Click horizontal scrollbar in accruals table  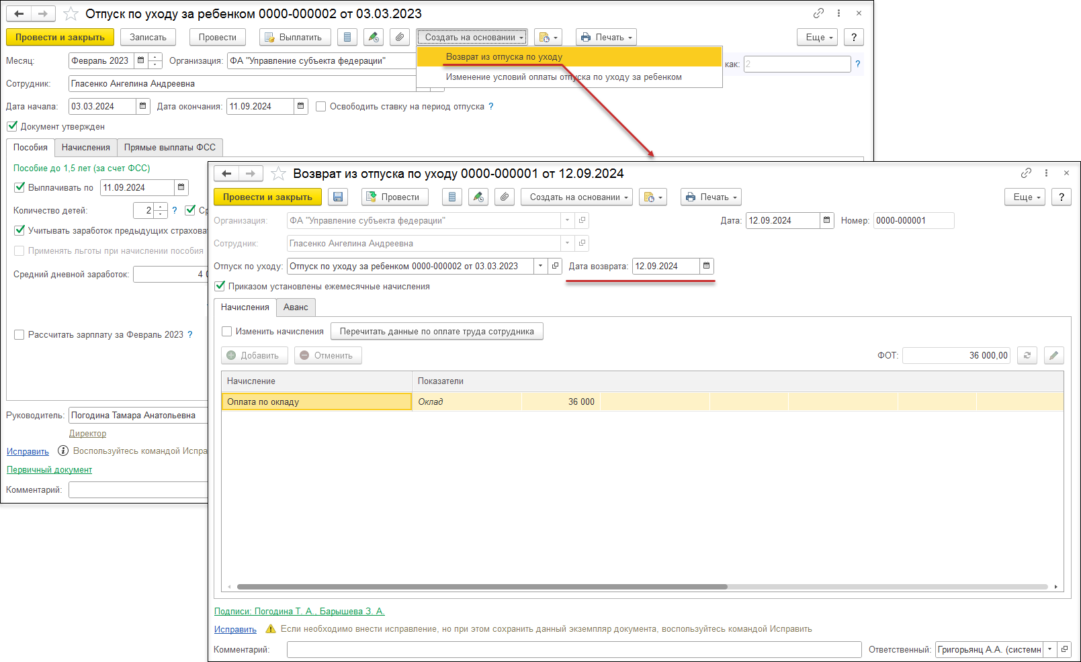coord(482,587)
